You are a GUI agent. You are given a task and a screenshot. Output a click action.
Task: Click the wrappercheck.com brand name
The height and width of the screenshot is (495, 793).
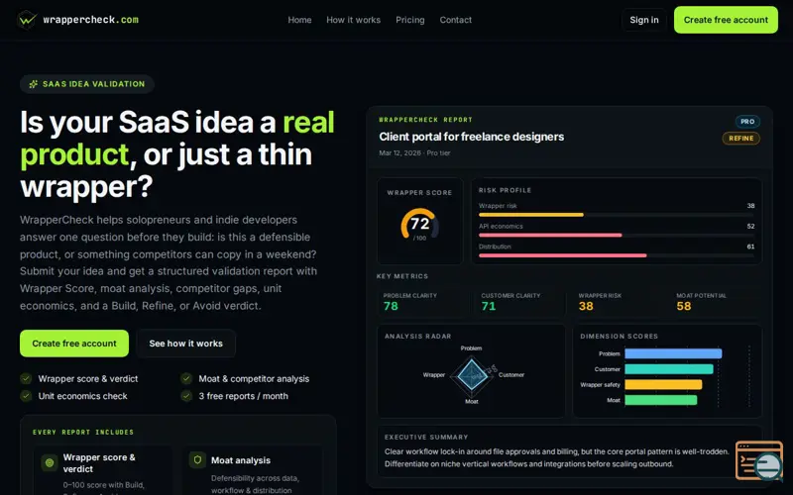click(x=90, y=20)
